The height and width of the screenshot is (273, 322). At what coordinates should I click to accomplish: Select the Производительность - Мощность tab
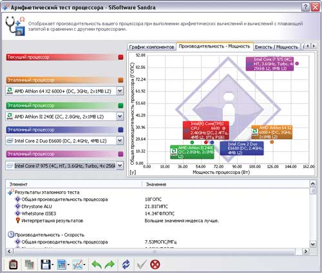pyautogui.click(x=214, y=46)
